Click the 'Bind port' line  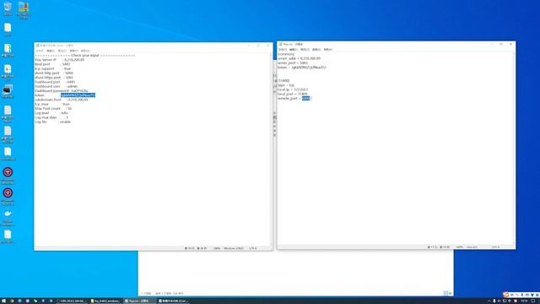point(52,64)
